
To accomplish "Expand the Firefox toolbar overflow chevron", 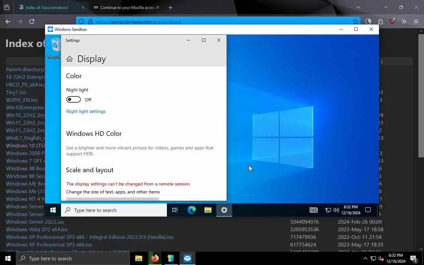I will (x=404, y=22).
